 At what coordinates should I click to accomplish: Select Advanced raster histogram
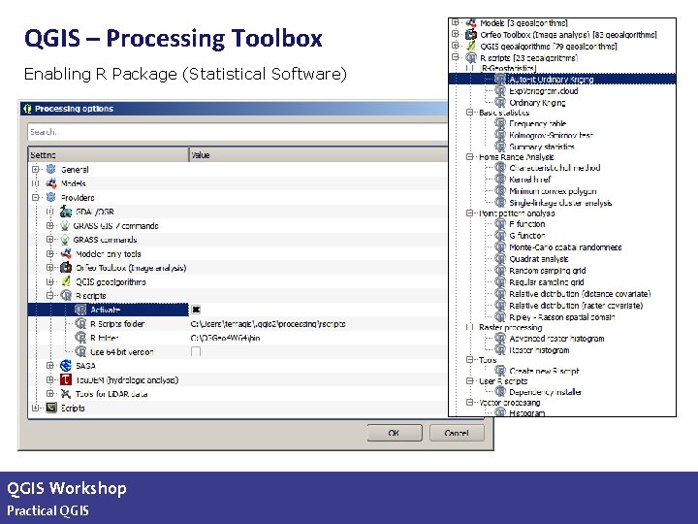coord(556,339)
